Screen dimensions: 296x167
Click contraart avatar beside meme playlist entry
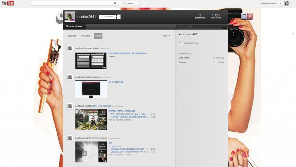point(70,106)
